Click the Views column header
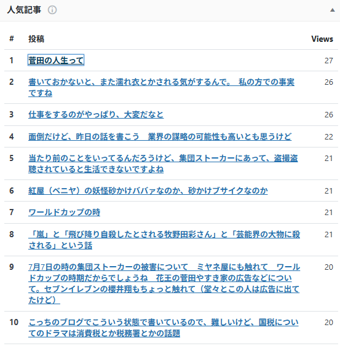 click(x=322, y=39)
